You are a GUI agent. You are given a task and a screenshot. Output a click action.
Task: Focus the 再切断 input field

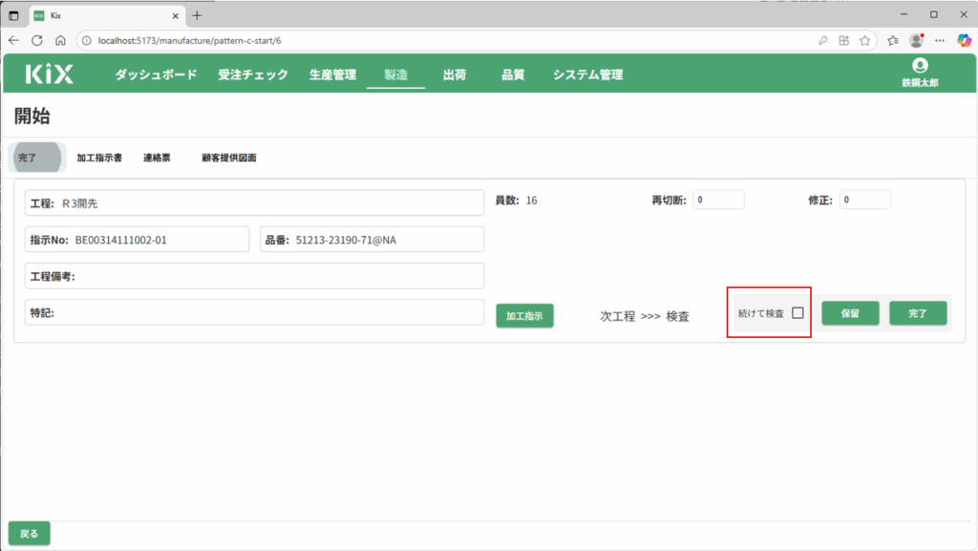point(718,200)
